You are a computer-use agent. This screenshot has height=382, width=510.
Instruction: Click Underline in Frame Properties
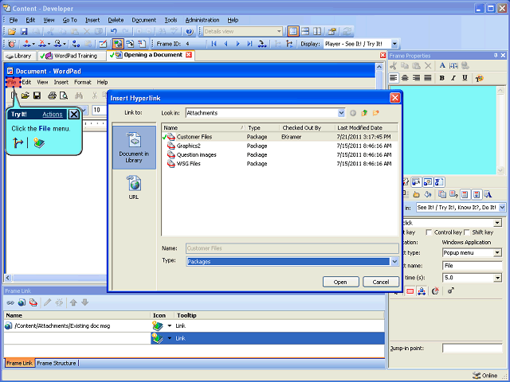pyautogui.click(x=465, y=78)
